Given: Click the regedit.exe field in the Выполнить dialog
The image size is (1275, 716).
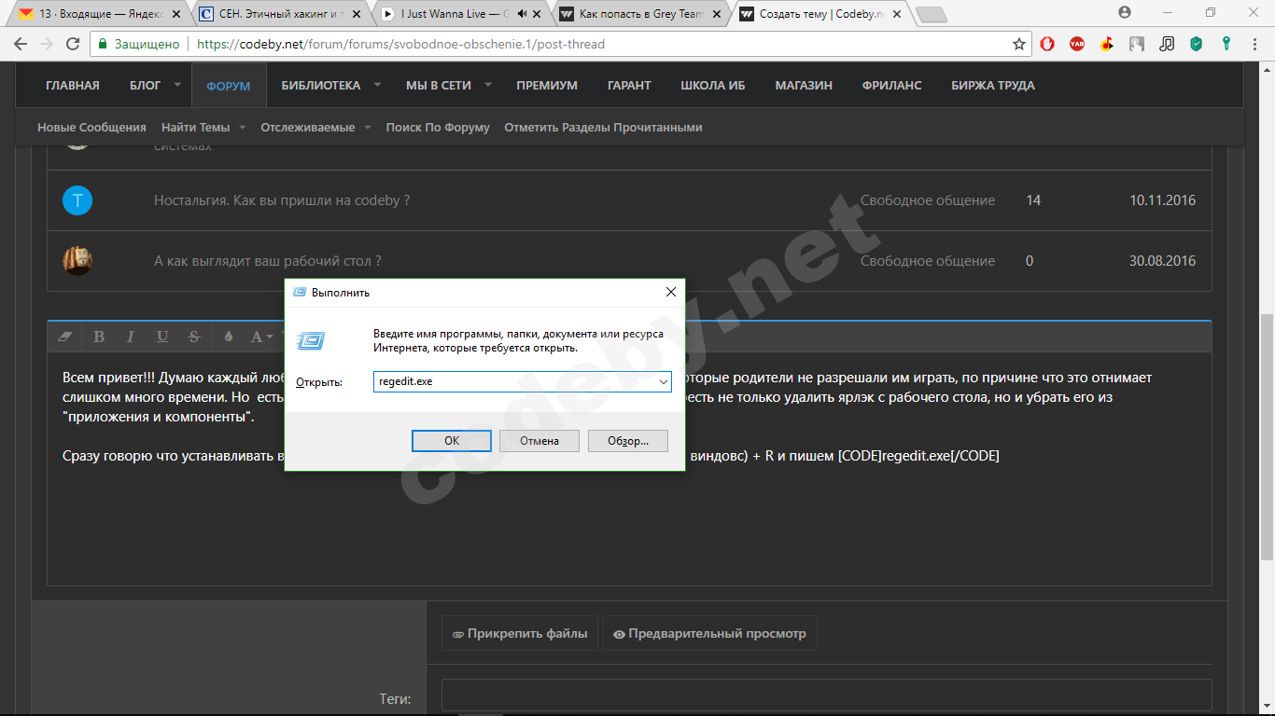Looking at the screenshot, I should pyautogui.click(x=522, y=382).
